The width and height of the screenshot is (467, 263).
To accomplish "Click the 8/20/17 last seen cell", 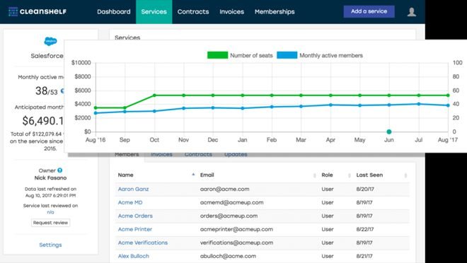I will 365,189.
